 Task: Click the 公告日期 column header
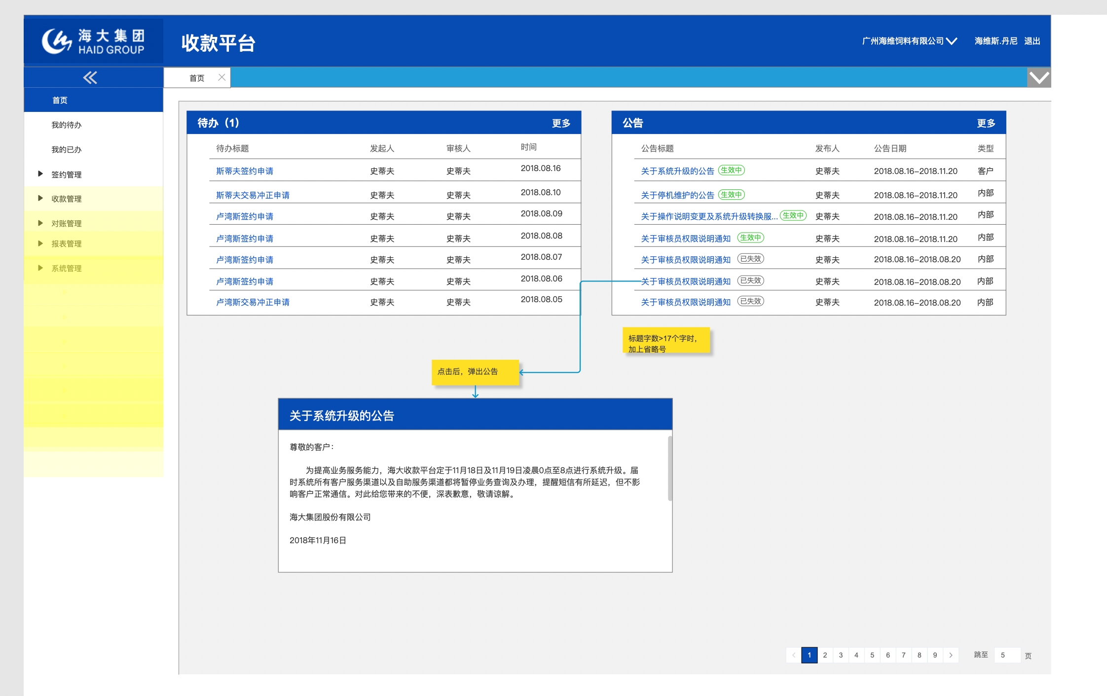coord(890,148)
